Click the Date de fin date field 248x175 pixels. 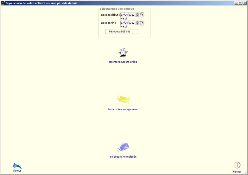coord(128,23)
